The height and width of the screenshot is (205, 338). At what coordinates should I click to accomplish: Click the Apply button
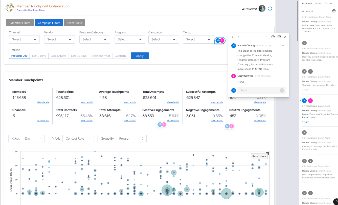140,56
